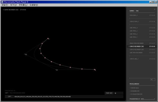Screen dimensions: 158x102
Task: Click the POINT NUM button
Action: coord(109,93)
